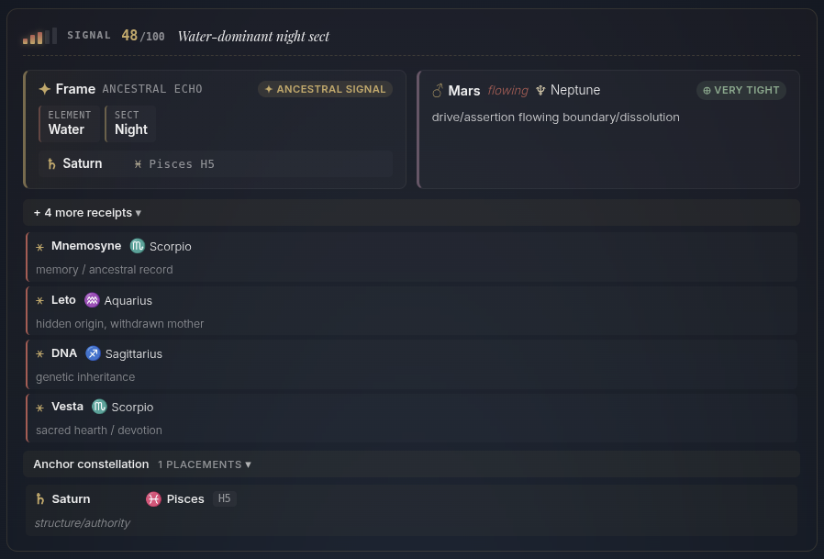Viewport: 824px width, 559px height.
Task: Click the Neptune label
Action: [575, 90]
